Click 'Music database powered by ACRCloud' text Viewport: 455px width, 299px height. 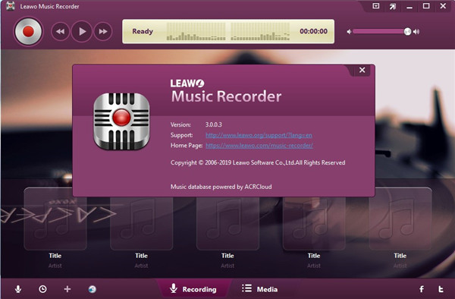pos(221,187)
